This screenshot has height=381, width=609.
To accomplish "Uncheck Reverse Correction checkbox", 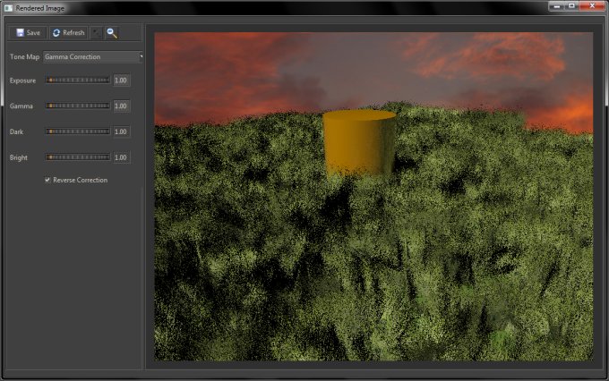I will tap(47, 180).
